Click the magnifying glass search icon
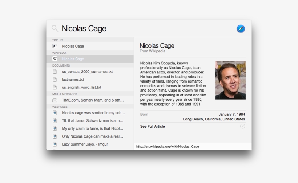This screenshot has height=183, width=298. [x=55, y=28]
